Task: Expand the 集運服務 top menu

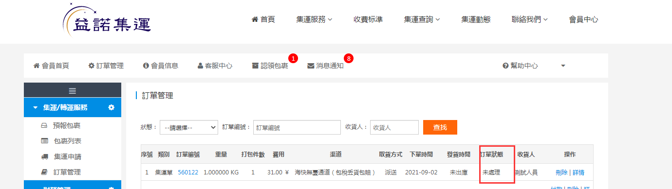Action: tap(314, 19)
